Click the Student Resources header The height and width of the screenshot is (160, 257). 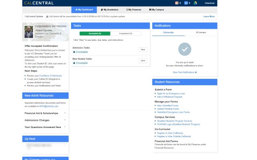pyautogui.click(x=185, y=82)
